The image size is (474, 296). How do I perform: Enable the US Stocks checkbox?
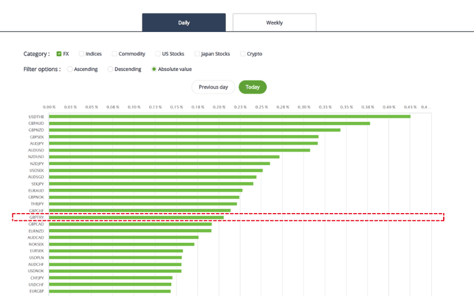pos(158,54)
